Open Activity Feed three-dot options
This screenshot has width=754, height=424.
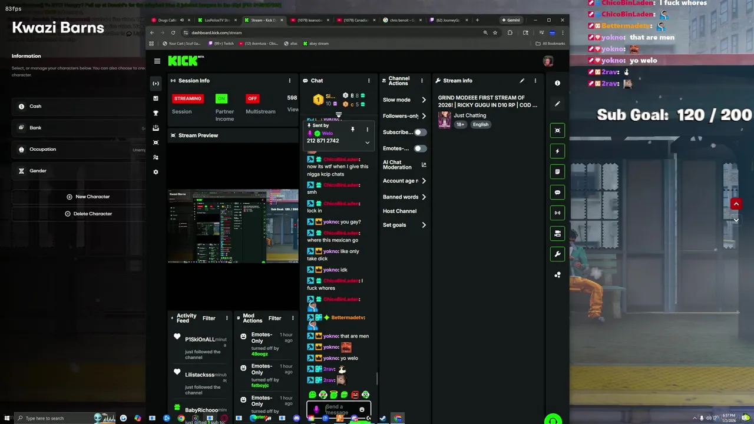click(x=227, y=318)
